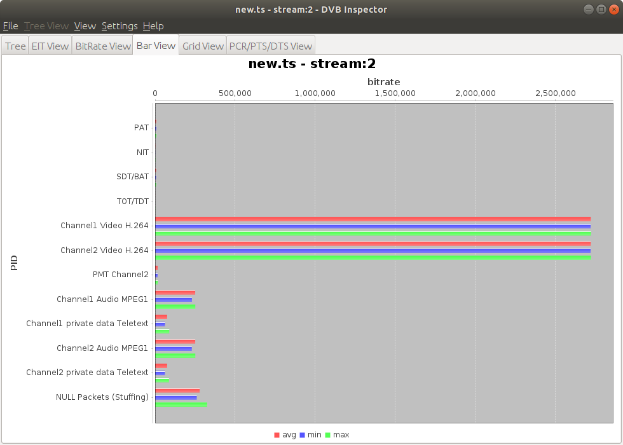Click the green max legend swatch
623x445 pixels.
click(328, 435)
